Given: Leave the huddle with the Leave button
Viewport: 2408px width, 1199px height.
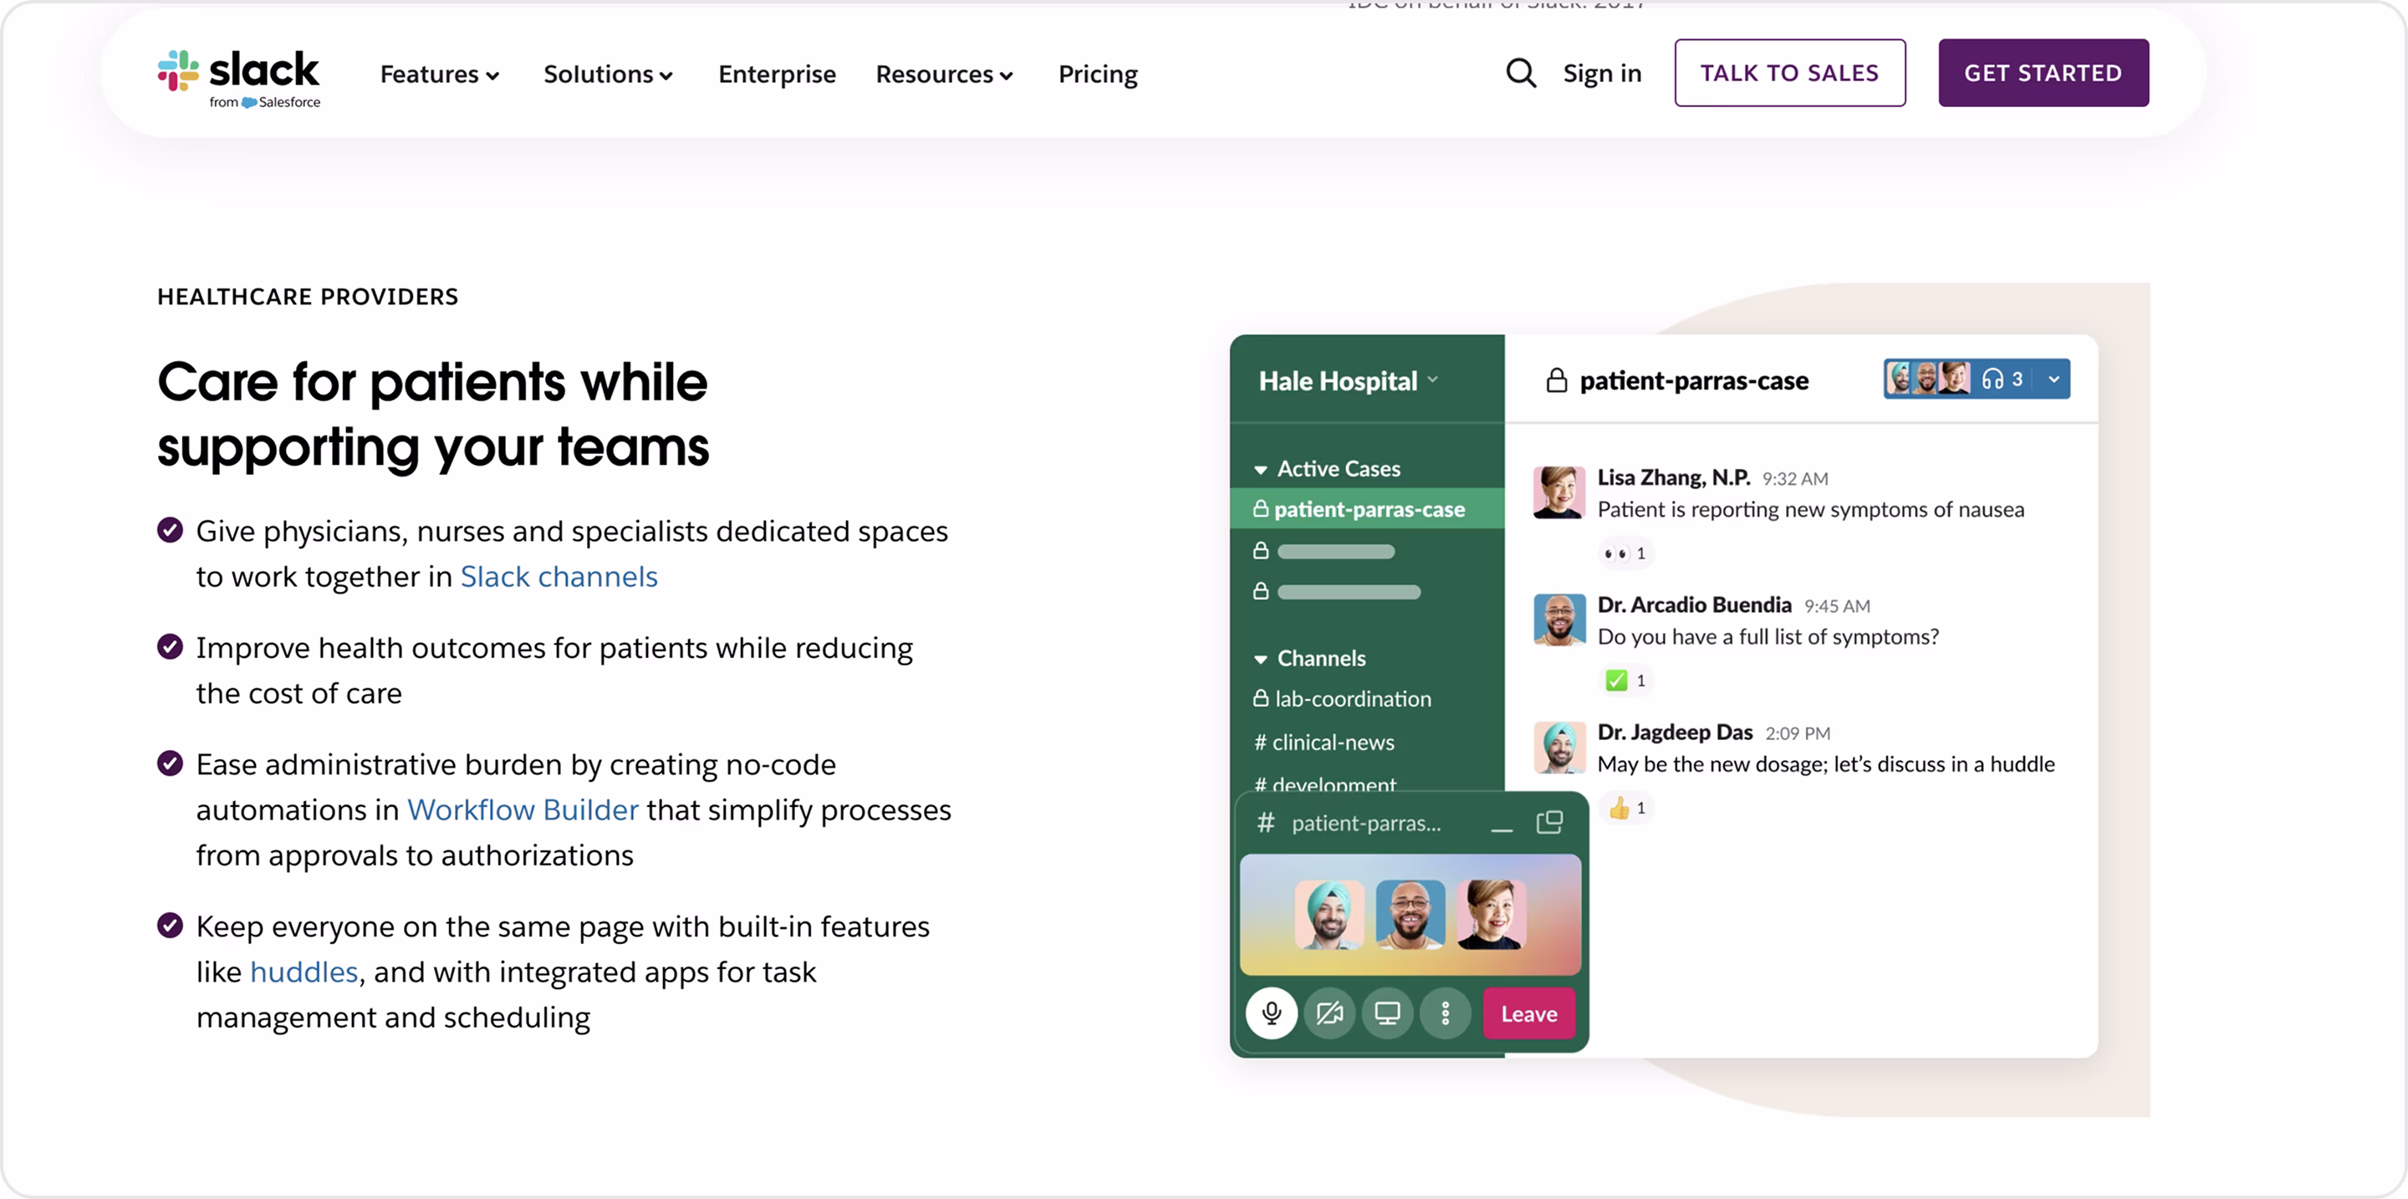Looking at the screenshot, I should tap(1529, 1013).
